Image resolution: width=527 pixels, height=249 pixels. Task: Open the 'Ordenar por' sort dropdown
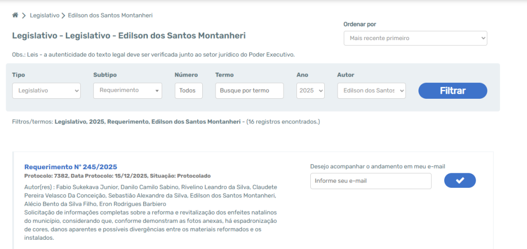pyautogui.click(x=415, y=38)
